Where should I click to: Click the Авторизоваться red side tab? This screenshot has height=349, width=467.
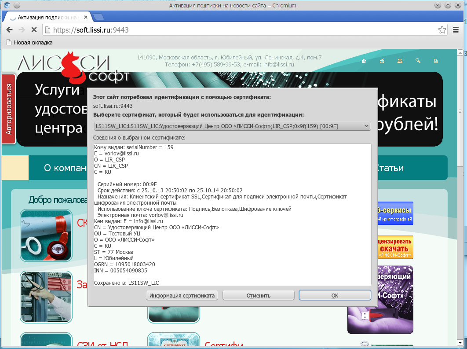coord(9,109)
